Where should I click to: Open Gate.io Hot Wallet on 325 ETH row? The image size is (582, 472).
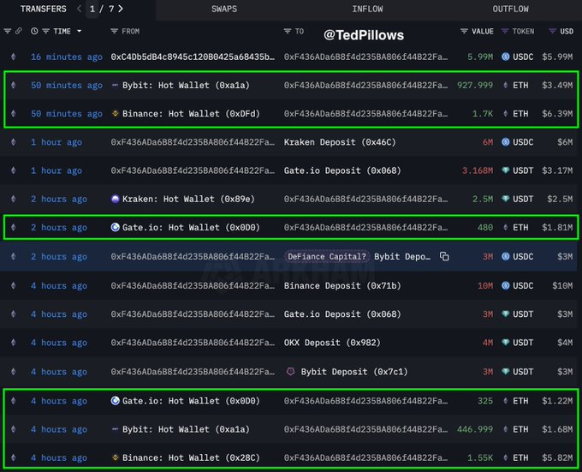tap(191, 401)
